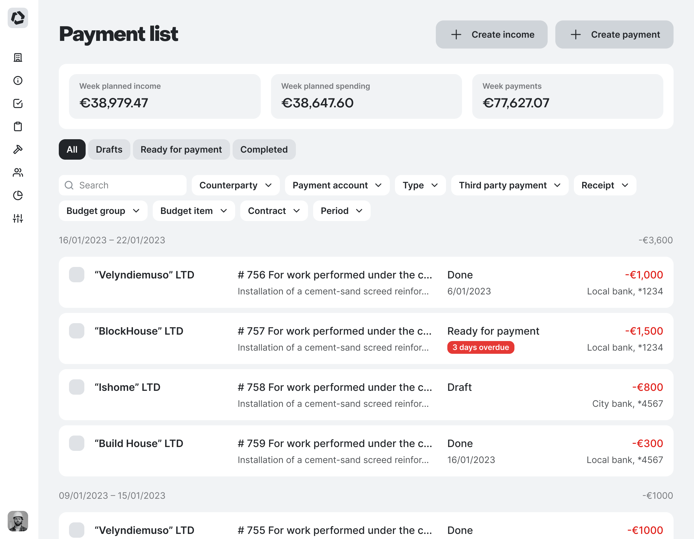Click the app logo in the sidebar

click(18, 18)
